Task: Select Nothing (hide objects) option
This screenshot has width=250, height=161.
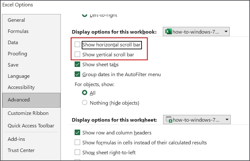Action: point(85,103)
